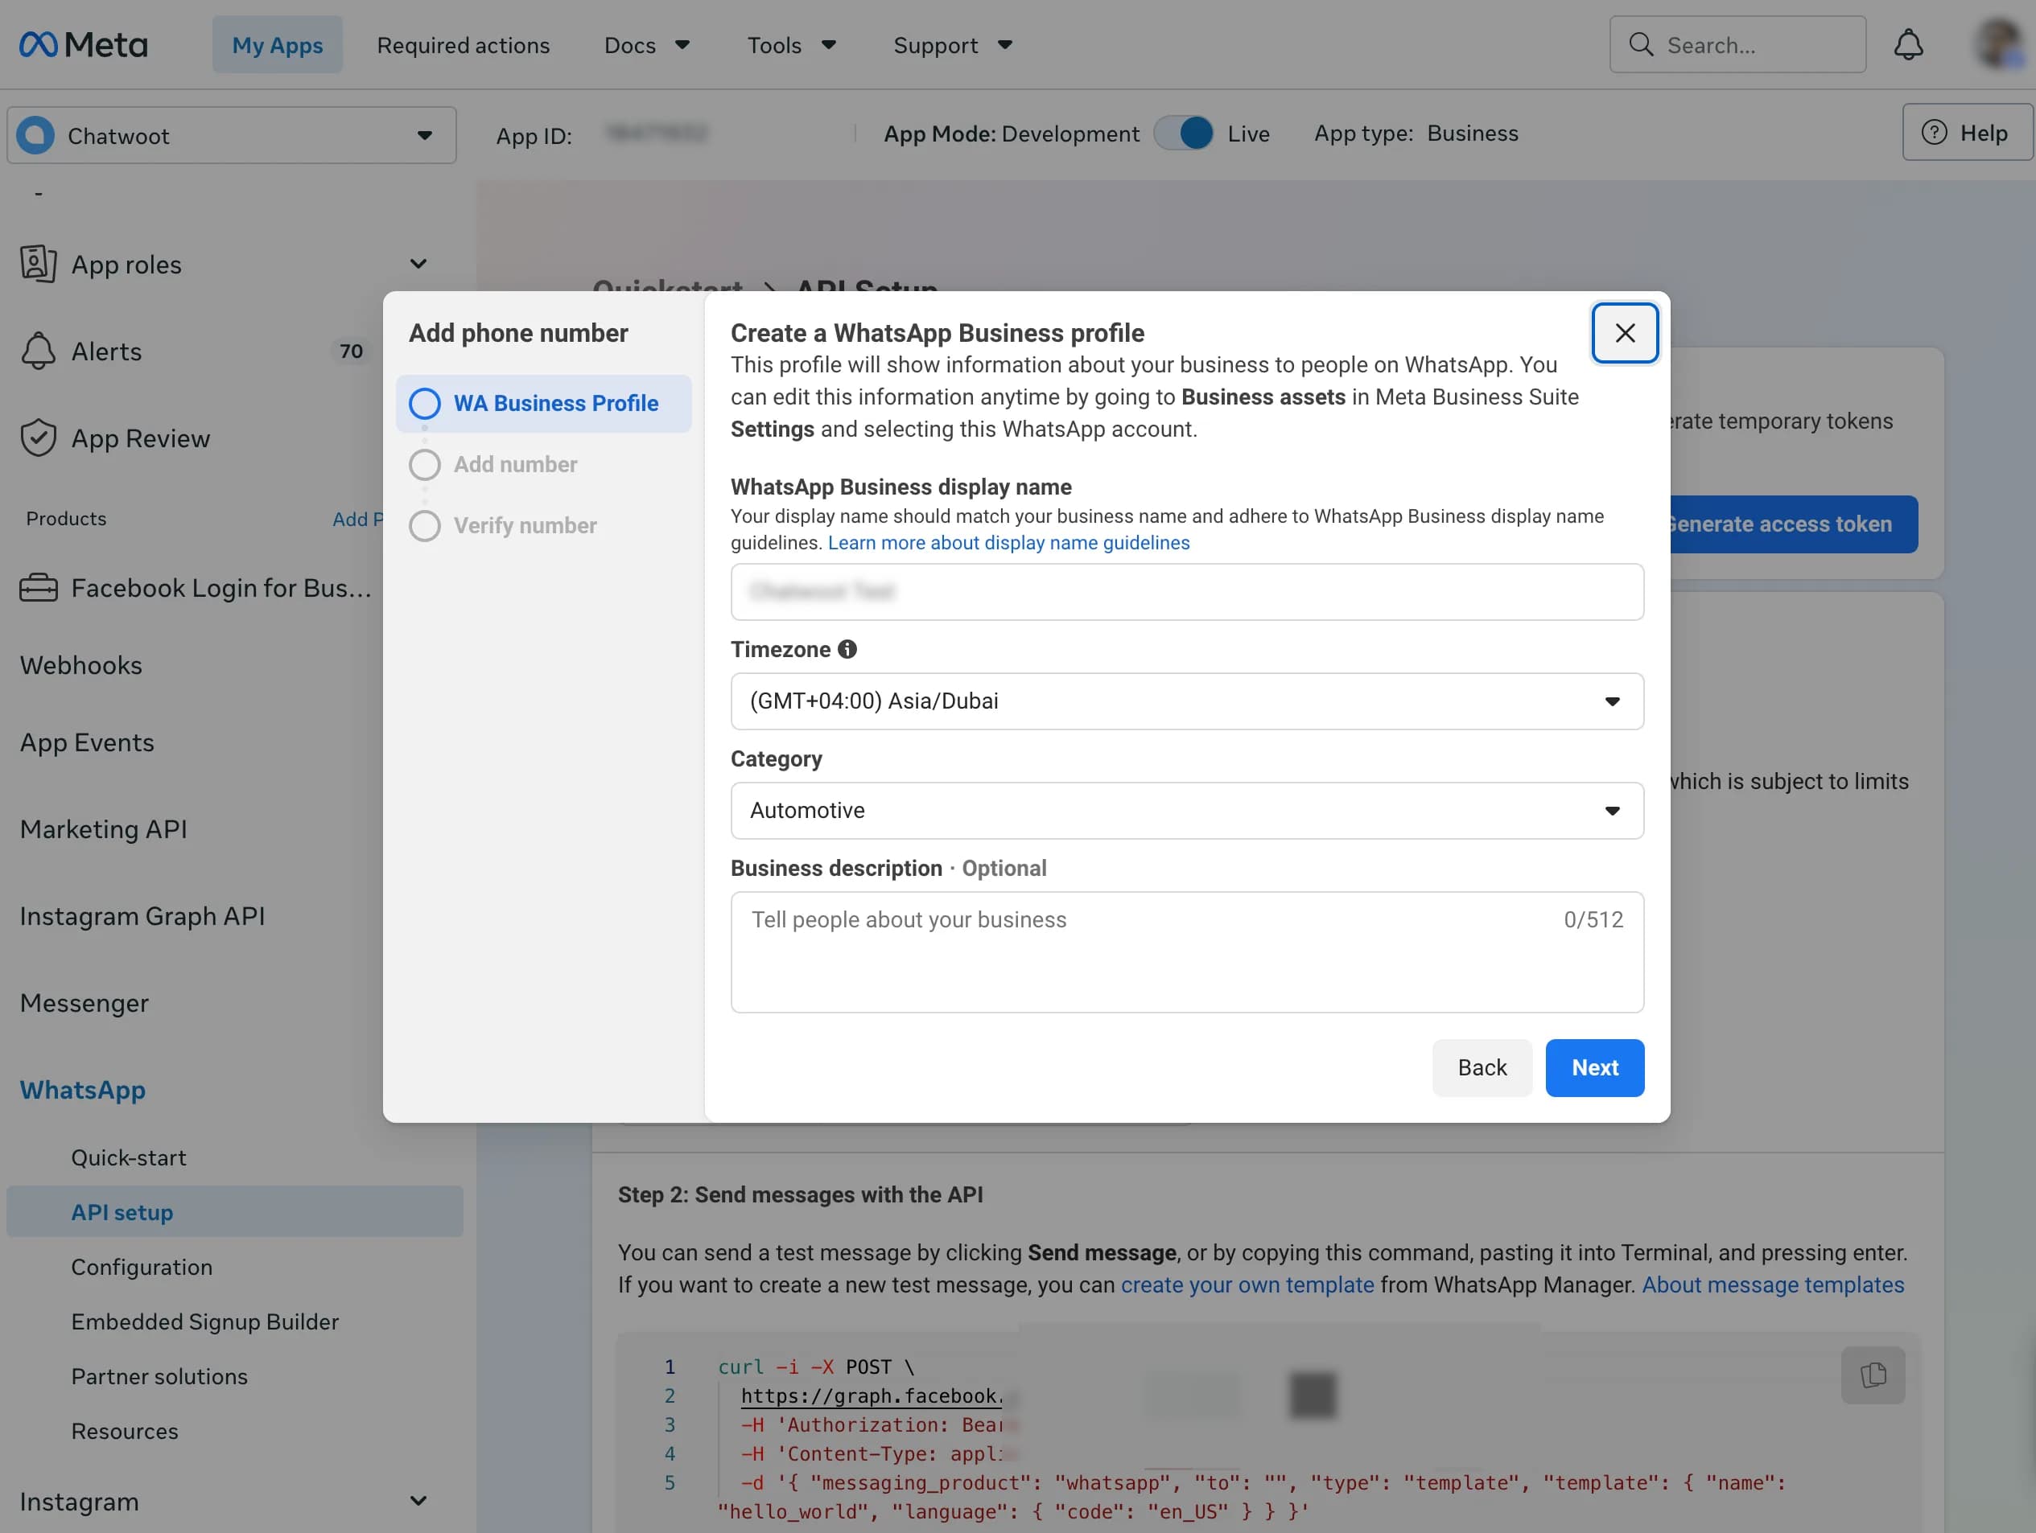
Task: Open the Timezone dropdown
Action: [x=1186, y=701]
